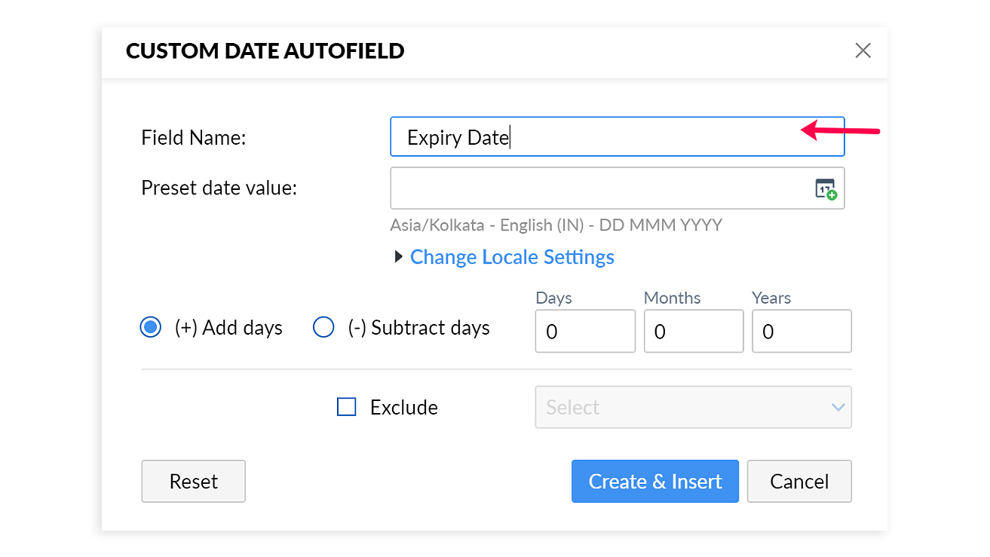Screen dimensions: 990x557
Task: Click the Days number field
Action: [x=585, y=332]
